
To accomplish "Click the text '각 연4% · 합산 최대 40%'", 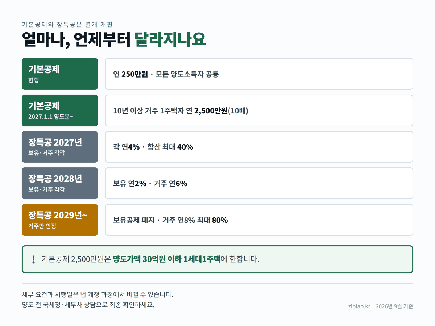I will point(153,147).
